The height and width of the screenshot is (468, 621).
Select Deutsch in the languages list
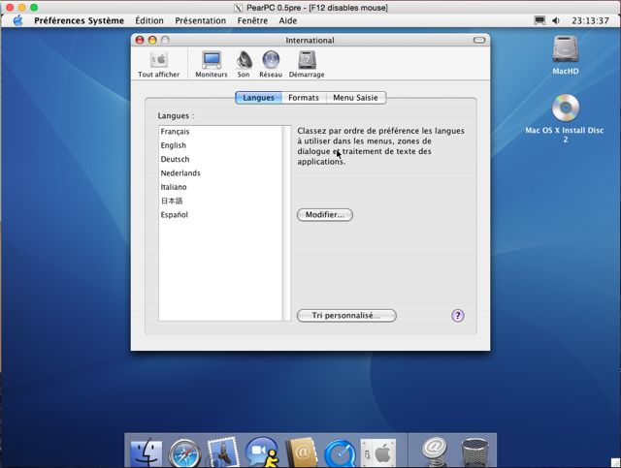click(220, 160)
